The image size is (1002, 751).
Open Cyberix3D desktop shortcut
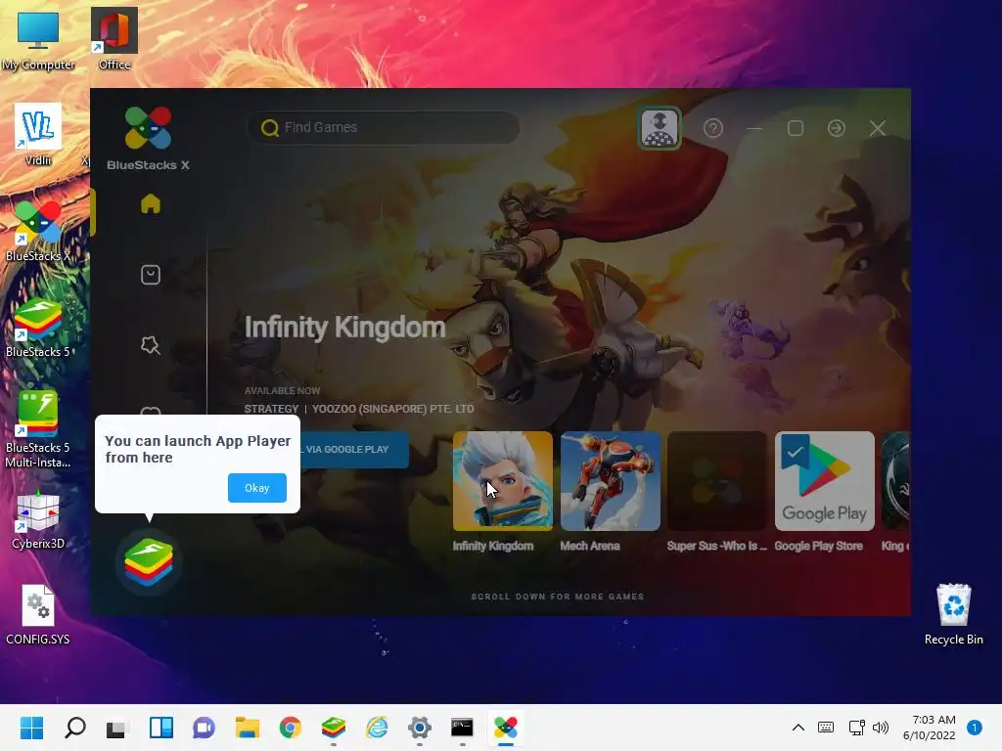[38, 519]
